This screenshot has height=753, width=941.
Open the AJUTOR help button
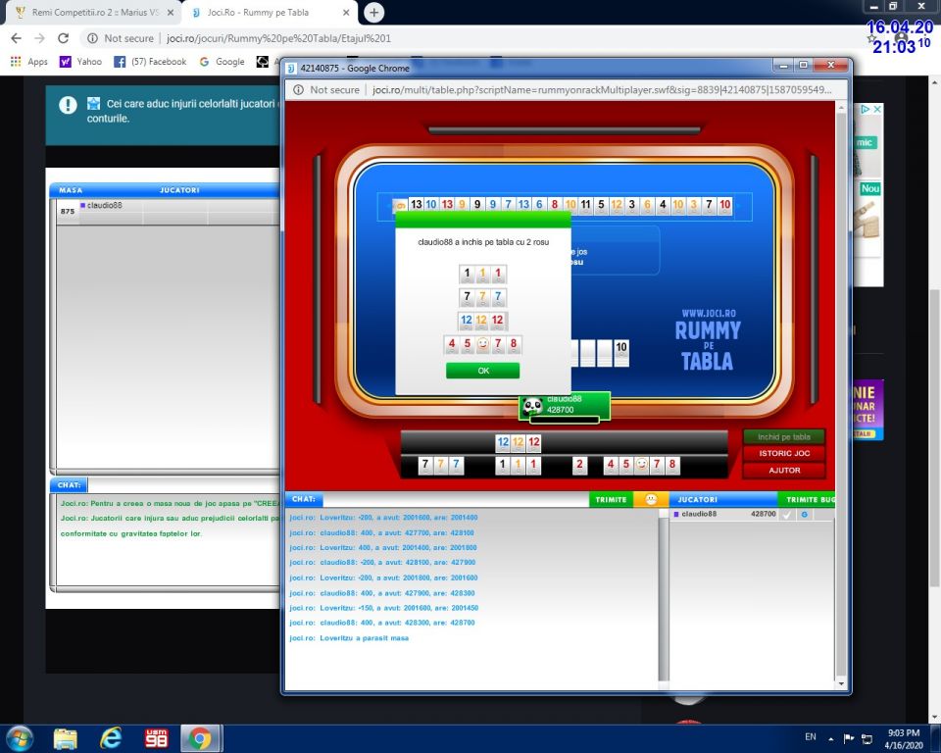tap(784, 471)
